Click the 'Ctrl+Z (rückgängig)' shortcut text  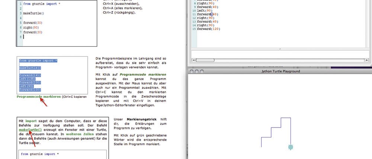pyautogui.click(x=119, y=13)
